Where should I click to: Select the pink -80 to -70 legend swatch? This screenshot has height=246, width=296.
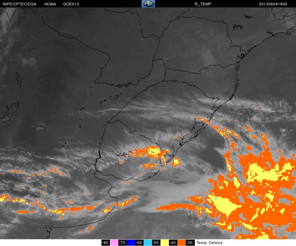114,243
